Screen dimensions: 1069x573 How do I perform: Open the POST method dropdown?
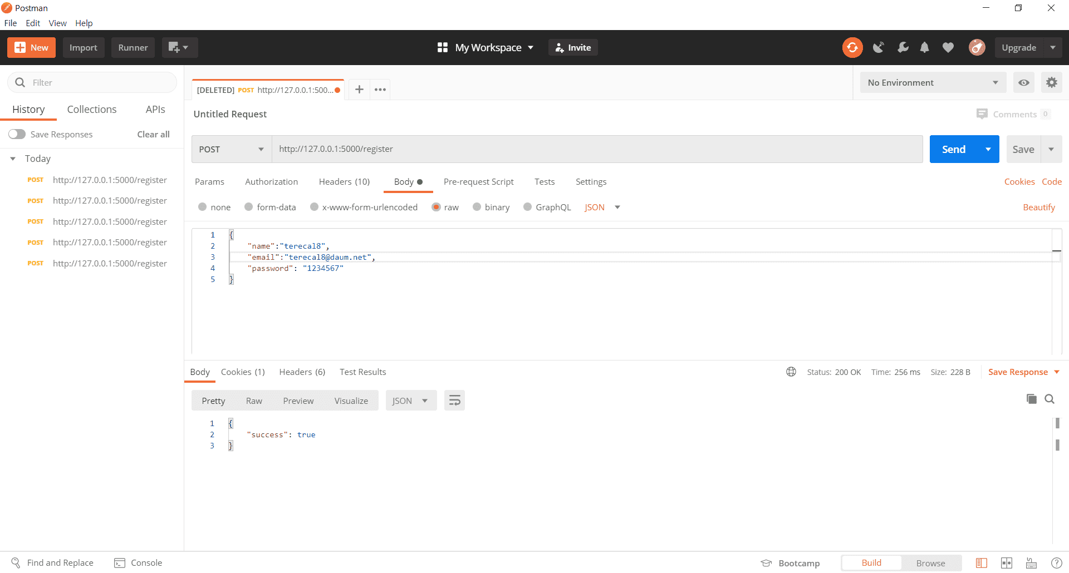(232, 149)
